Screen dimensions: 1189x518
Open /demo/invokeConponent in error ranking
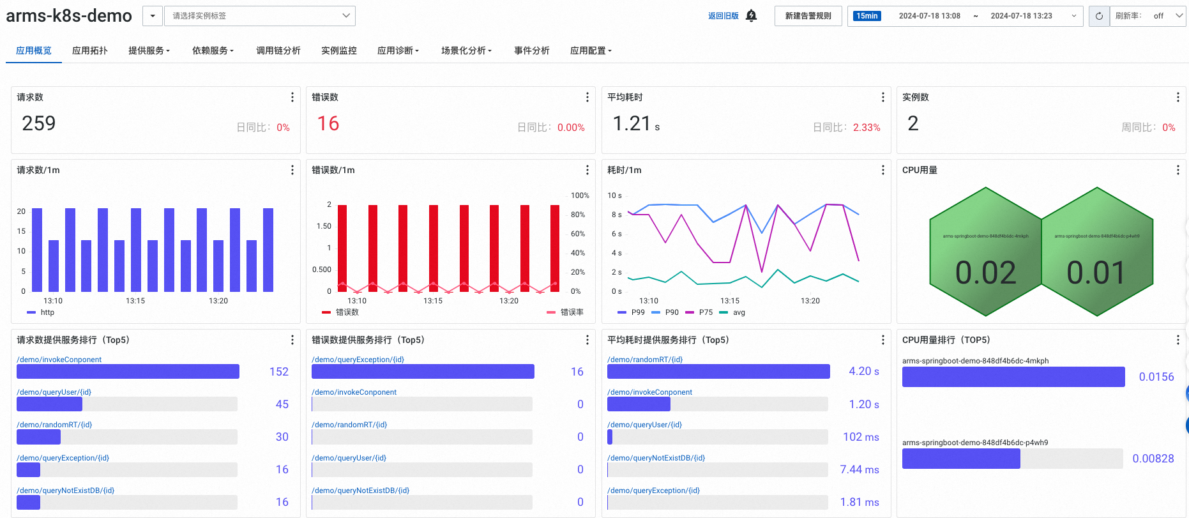(x=354, y=392)
